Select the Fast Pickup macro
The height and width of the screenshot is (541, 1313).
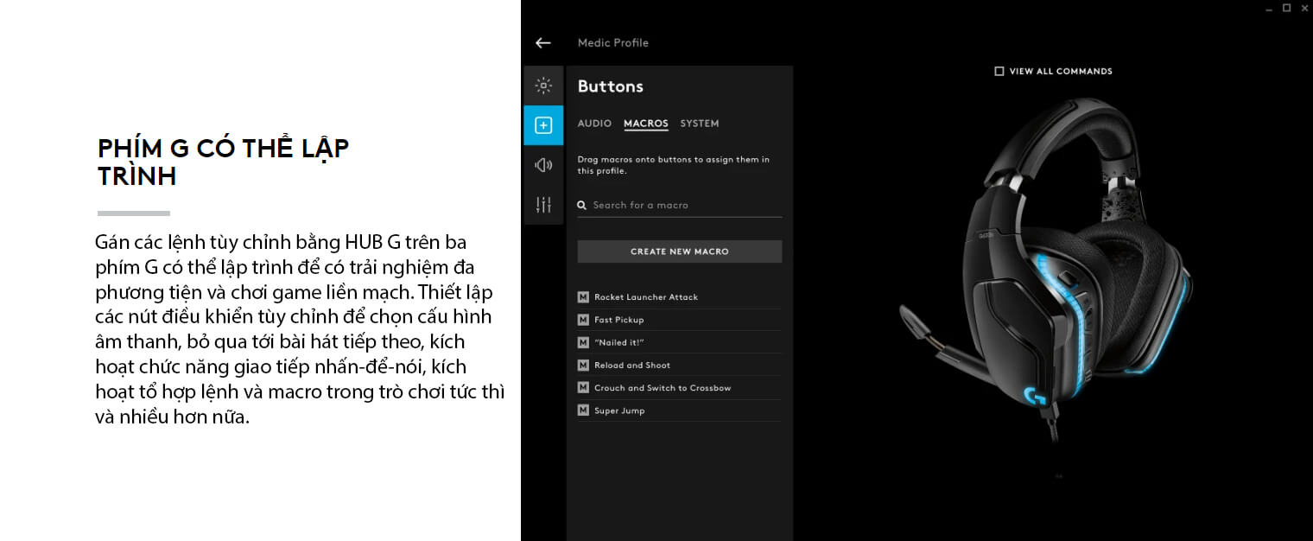[x=619, y=320]
